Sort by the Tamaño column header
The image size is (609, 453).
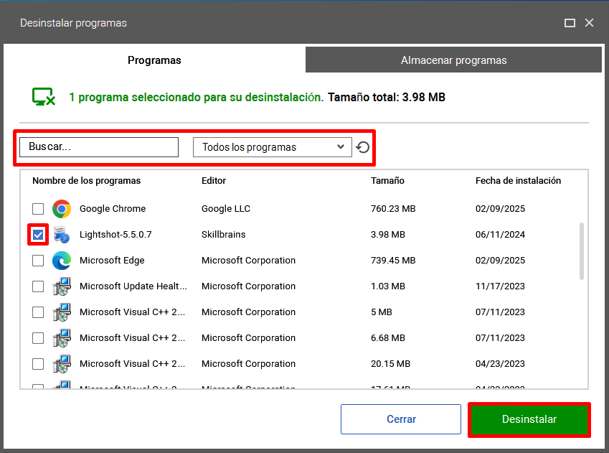[x=387, y=181]
